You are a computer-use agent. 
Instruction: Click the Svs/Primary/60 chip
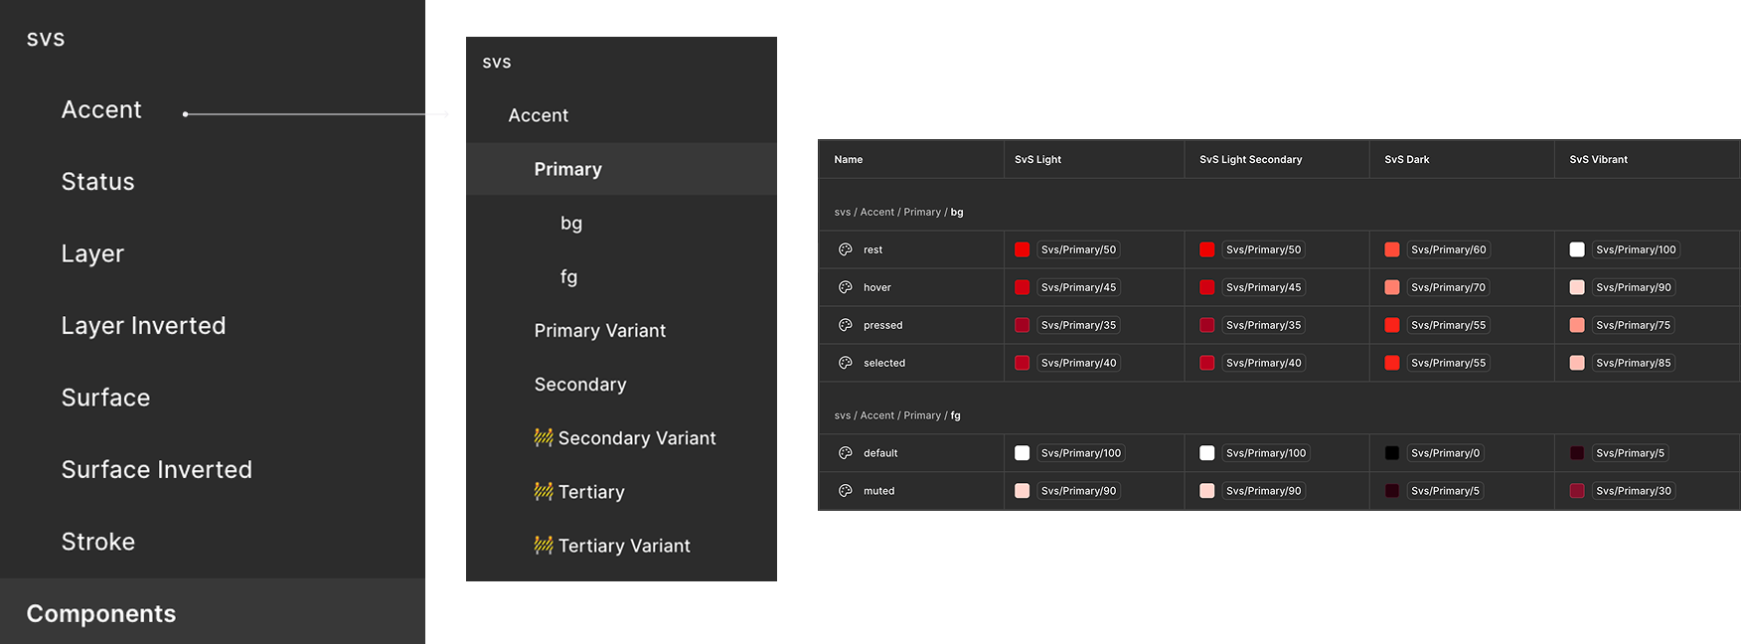(x=1449, y=249)
